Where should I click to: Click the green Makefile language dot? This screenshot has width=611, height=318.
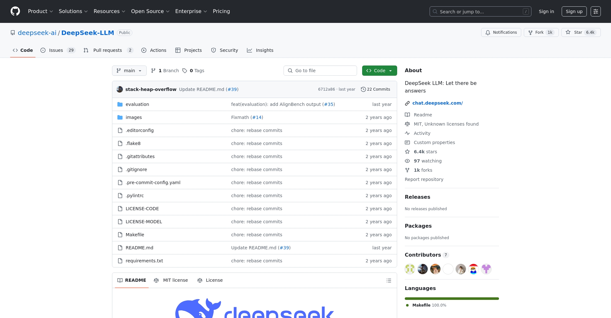click(407, 305)
